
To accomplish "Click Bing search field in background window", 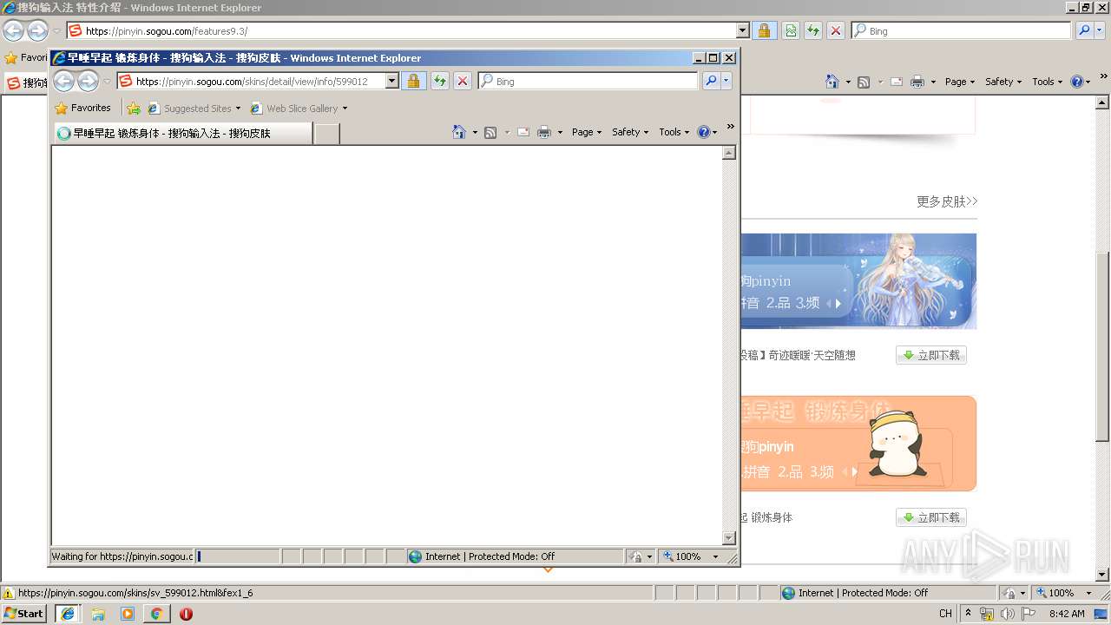I will [x=969, y=30].
